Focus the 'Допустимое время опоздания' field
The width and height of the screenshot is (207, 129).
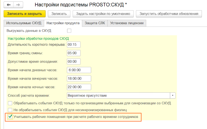coord(74,61)
